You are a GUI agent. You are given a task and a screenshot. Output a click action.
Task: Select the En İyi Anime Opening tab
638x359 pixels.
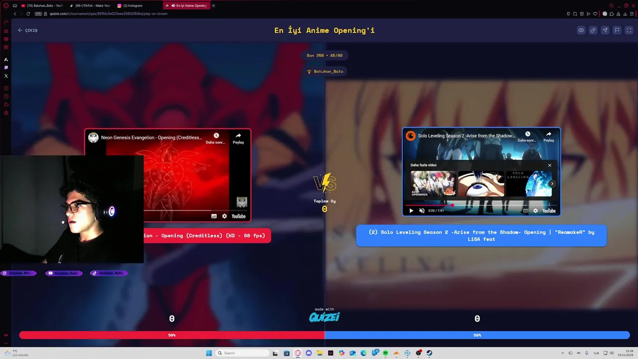pos(186,5)
